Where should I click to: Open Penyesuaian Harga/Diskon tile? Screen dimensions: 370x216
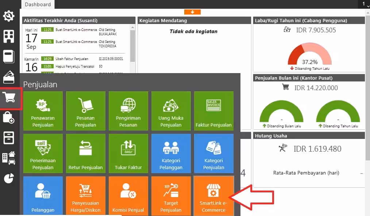(x=86, y=196)
